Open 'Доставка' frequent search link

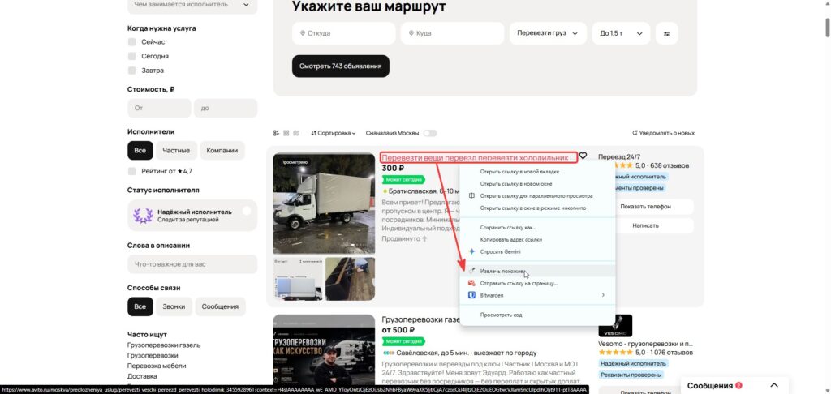coord(142,376)
